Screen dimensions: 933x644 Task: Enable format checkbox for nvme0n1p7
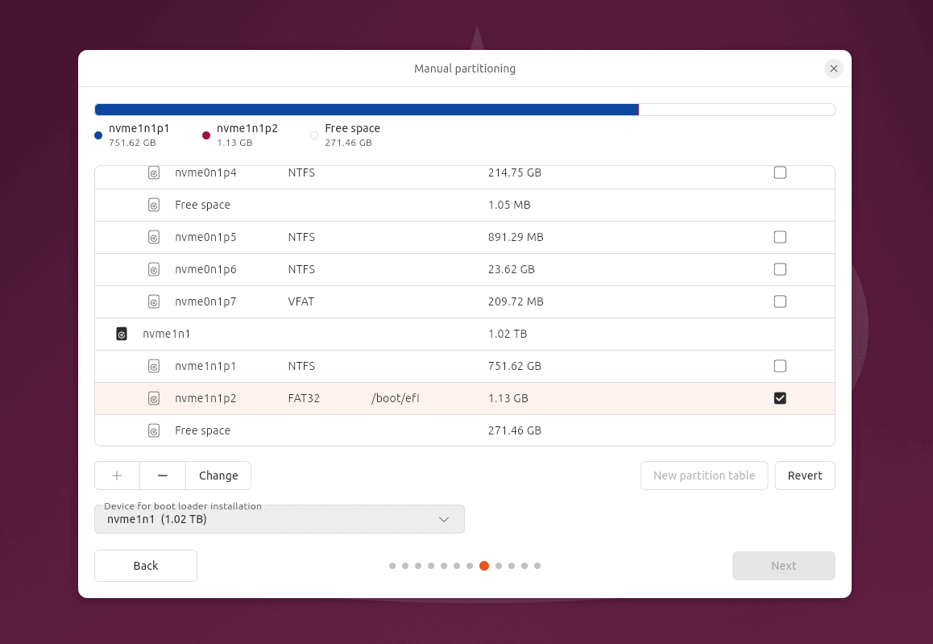(x=780, y=301)
